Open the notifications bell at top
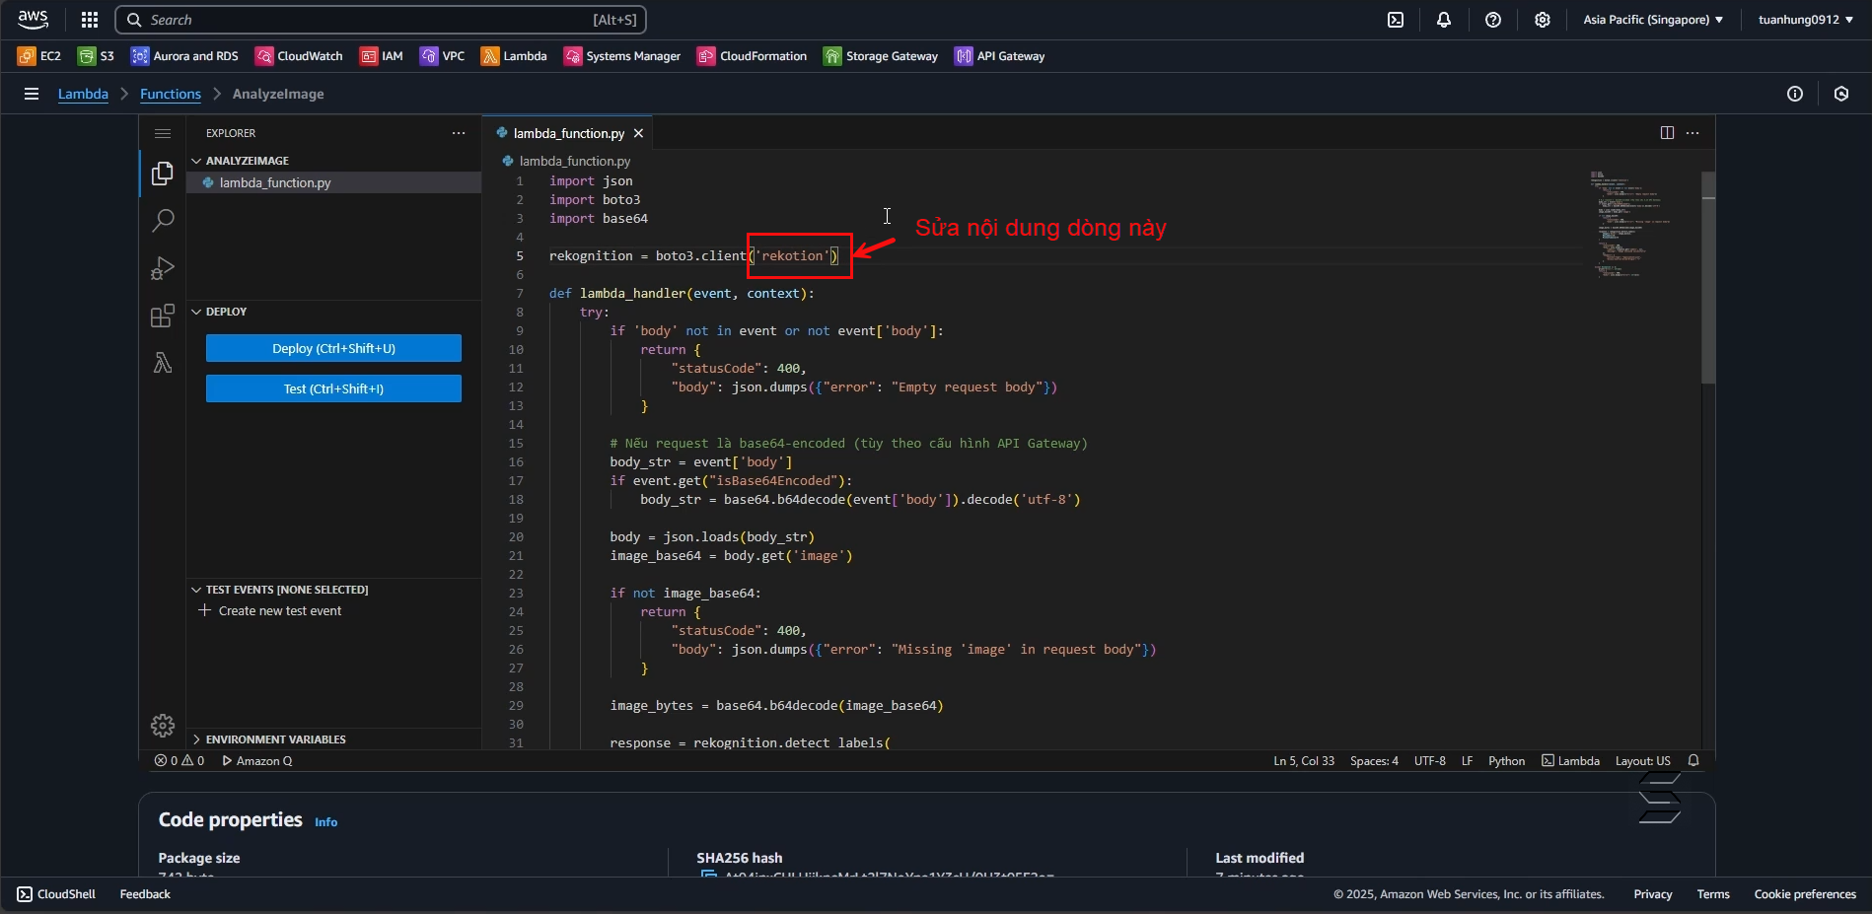Viewport: 1872px width, 914px height. [x=1444, y=20]
